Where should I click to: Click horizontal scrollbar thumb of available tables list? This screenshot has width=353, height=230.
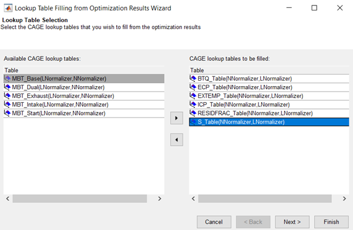[x=80, y=199]
